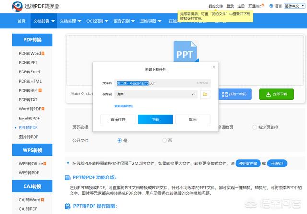This screenshot has width=307, height=214.
Task: Open CAJ转PDF in sidebar
Action: click(x=28, y=209)
